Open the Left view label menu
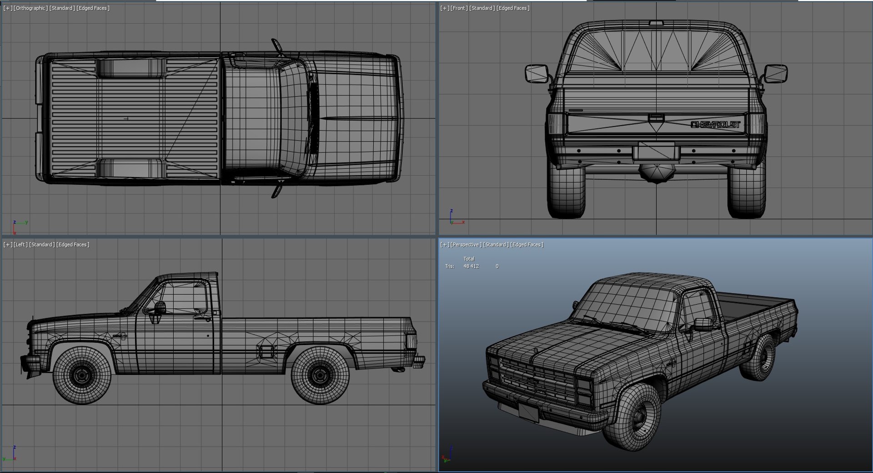This screenshot has height=473, width=873. 20,245
